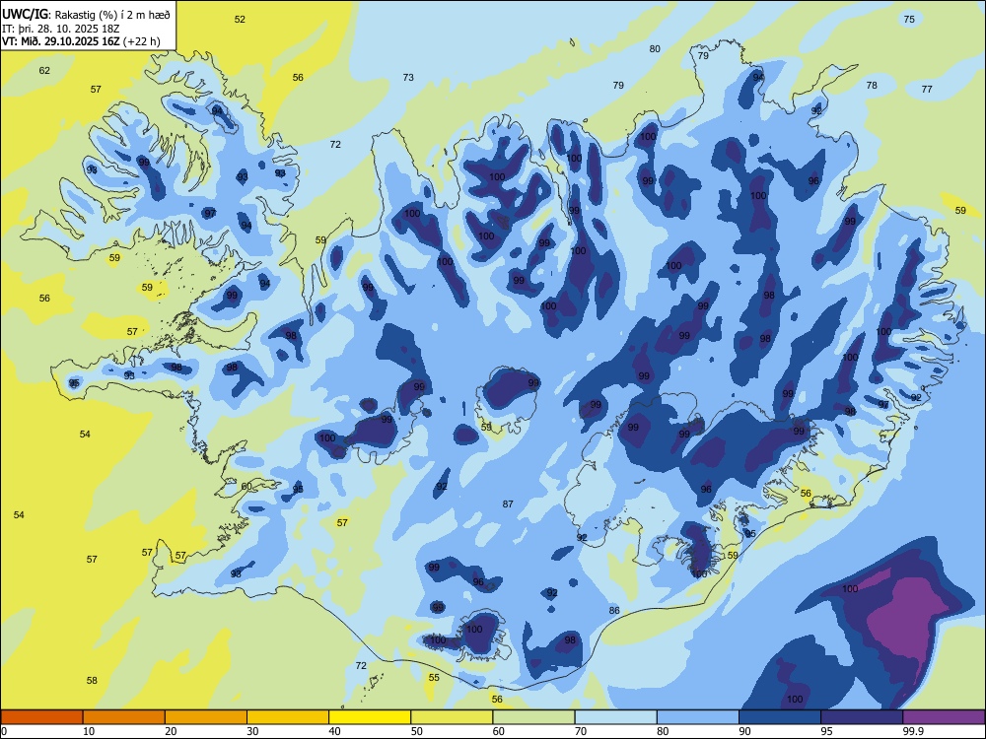Click the map value '77' in northeast sea
The image size is (986, 739).
click(927, 90)
